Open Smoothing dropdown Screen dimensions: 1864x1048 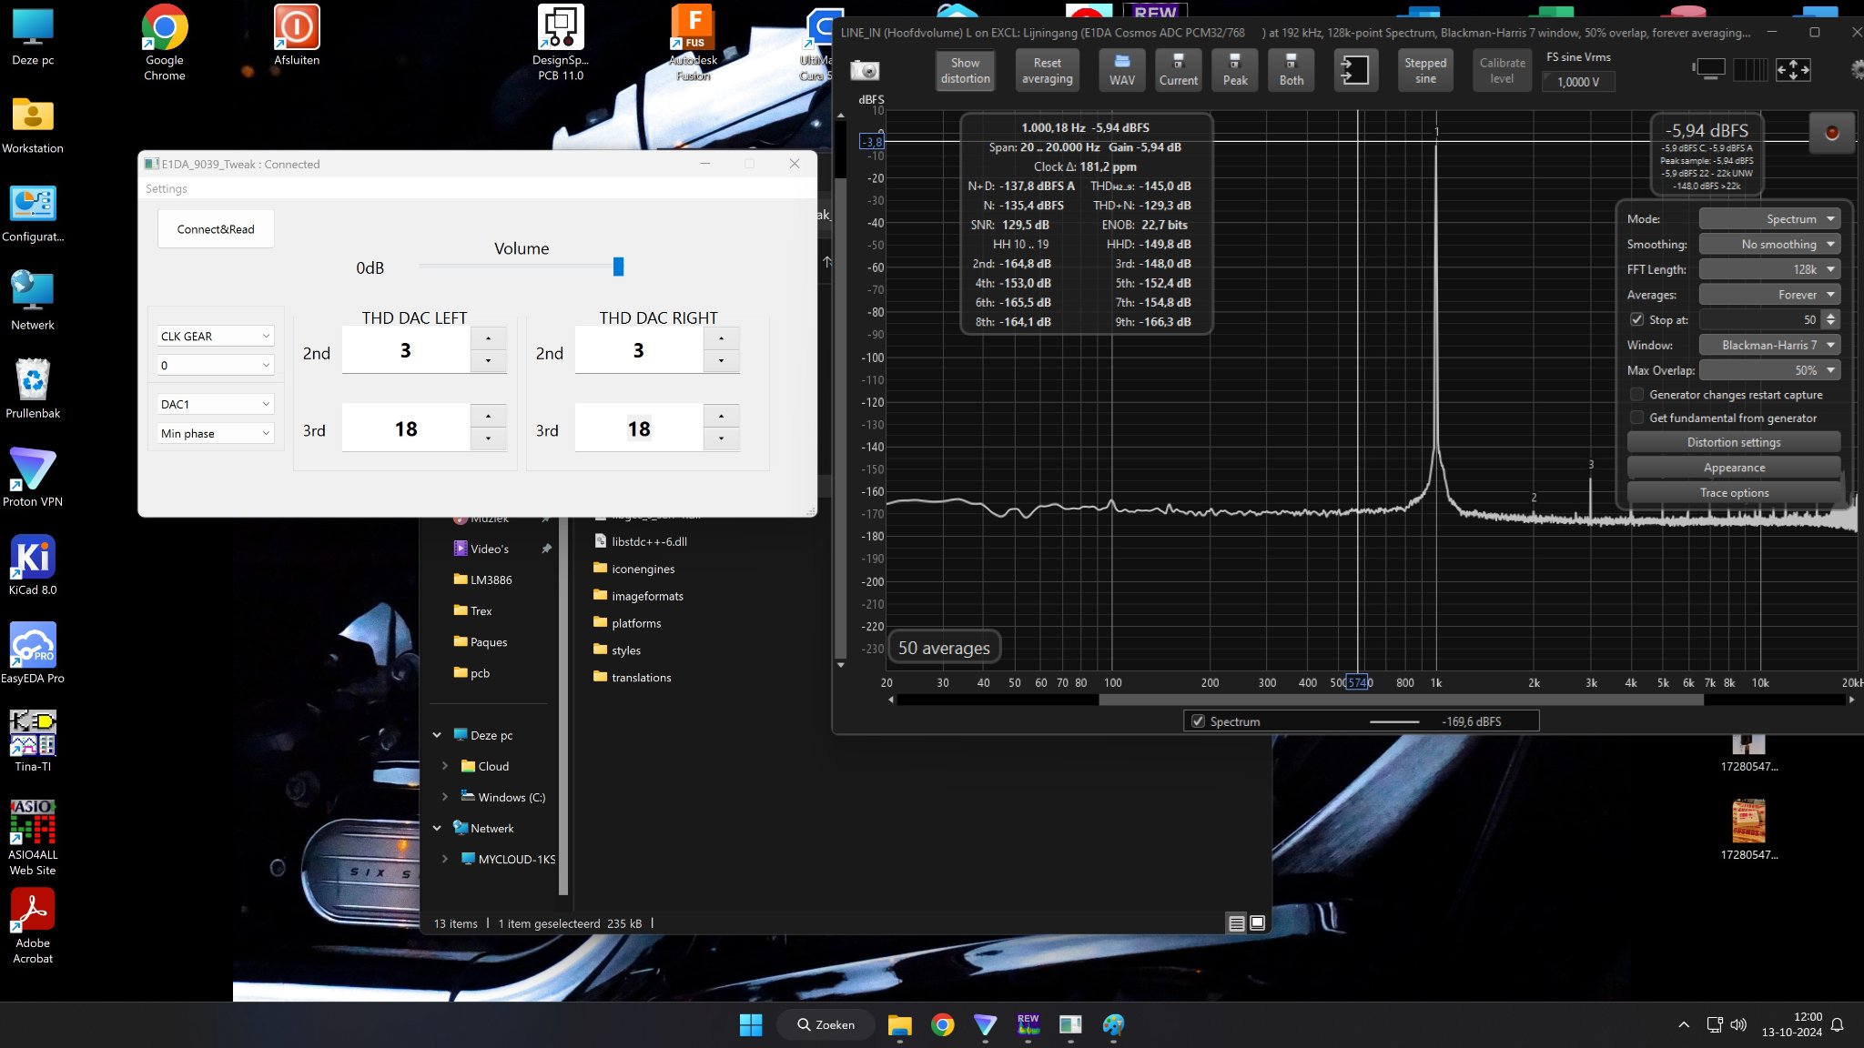(x=1769, y=245)
